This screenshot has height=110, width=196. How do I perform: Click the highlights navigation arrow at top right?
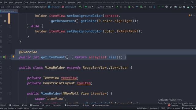pos(194,15)
